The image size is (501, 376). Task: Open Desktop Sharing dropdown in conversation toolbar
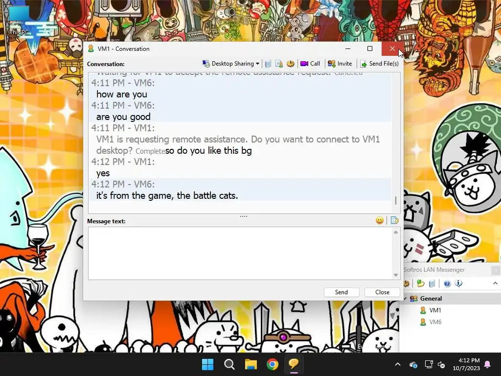(x=231, y=64)
